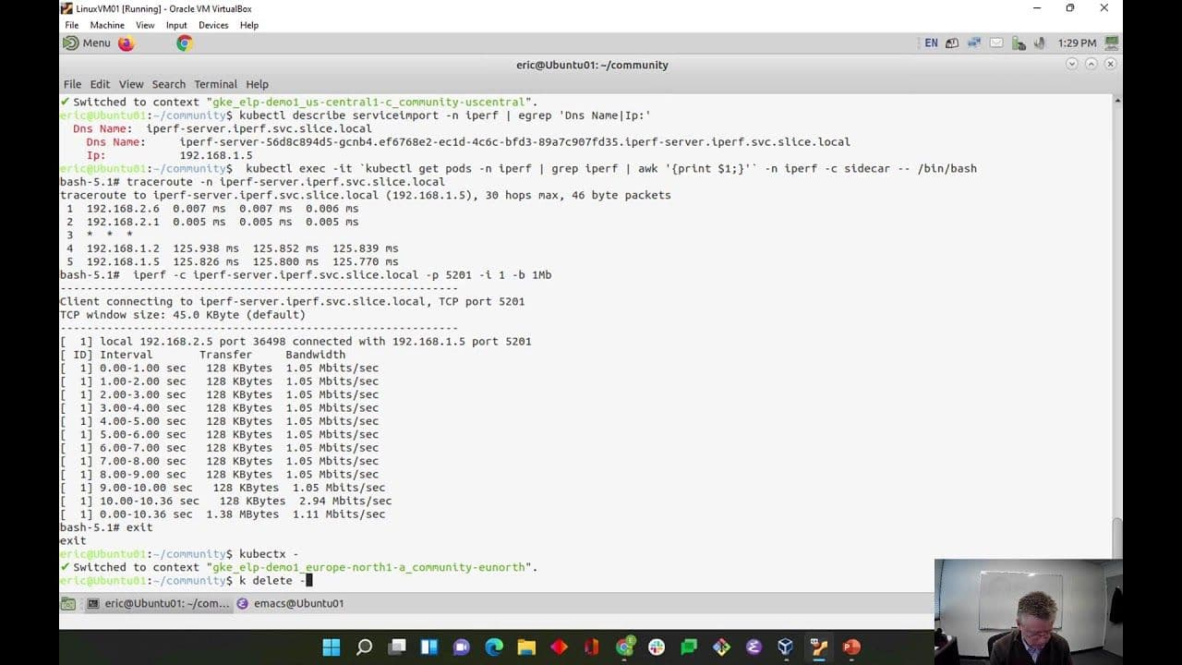
Task: Open the terminal Terminal menu
Action: coord(215,84)
